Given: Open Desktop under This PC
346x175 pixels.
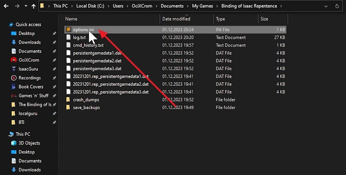Looking at the screenshot, I should coord(26,152).
